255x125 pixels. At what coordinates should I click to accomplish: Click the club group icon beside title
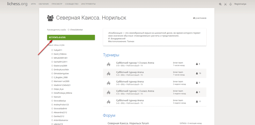pos(50,18)
